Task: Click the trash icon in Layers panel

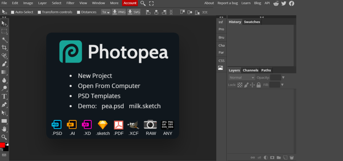Action: [x=292, y=157]
